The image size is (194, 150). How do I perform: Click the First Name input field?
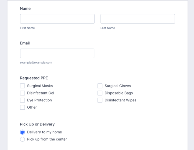pos(57,19)
